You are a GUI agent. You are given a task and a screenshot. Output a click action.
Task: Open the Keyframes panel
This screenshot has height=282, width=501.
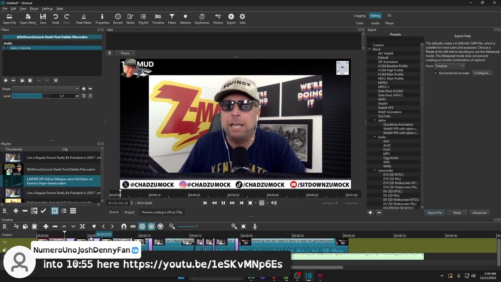[202, 19]
